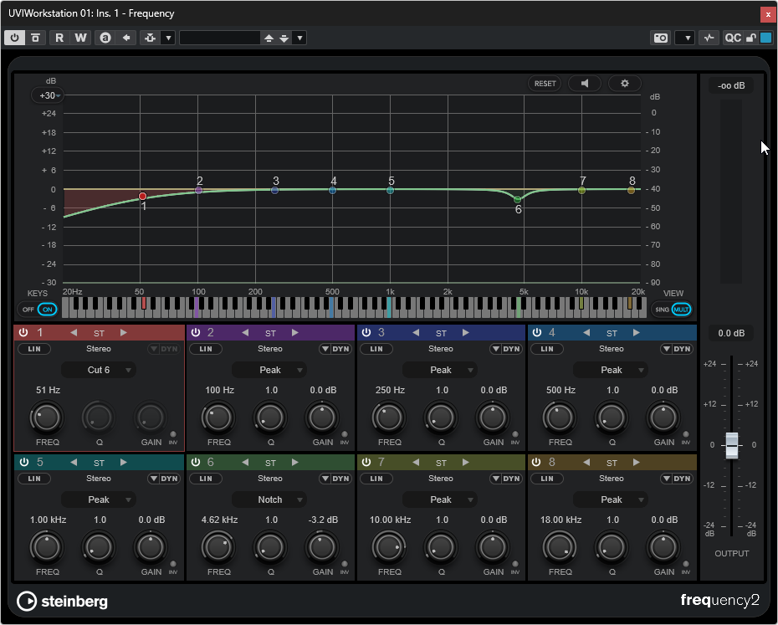The image size is (778, 625).
Task: Select band 4 header tab
Action: [612, 333]
